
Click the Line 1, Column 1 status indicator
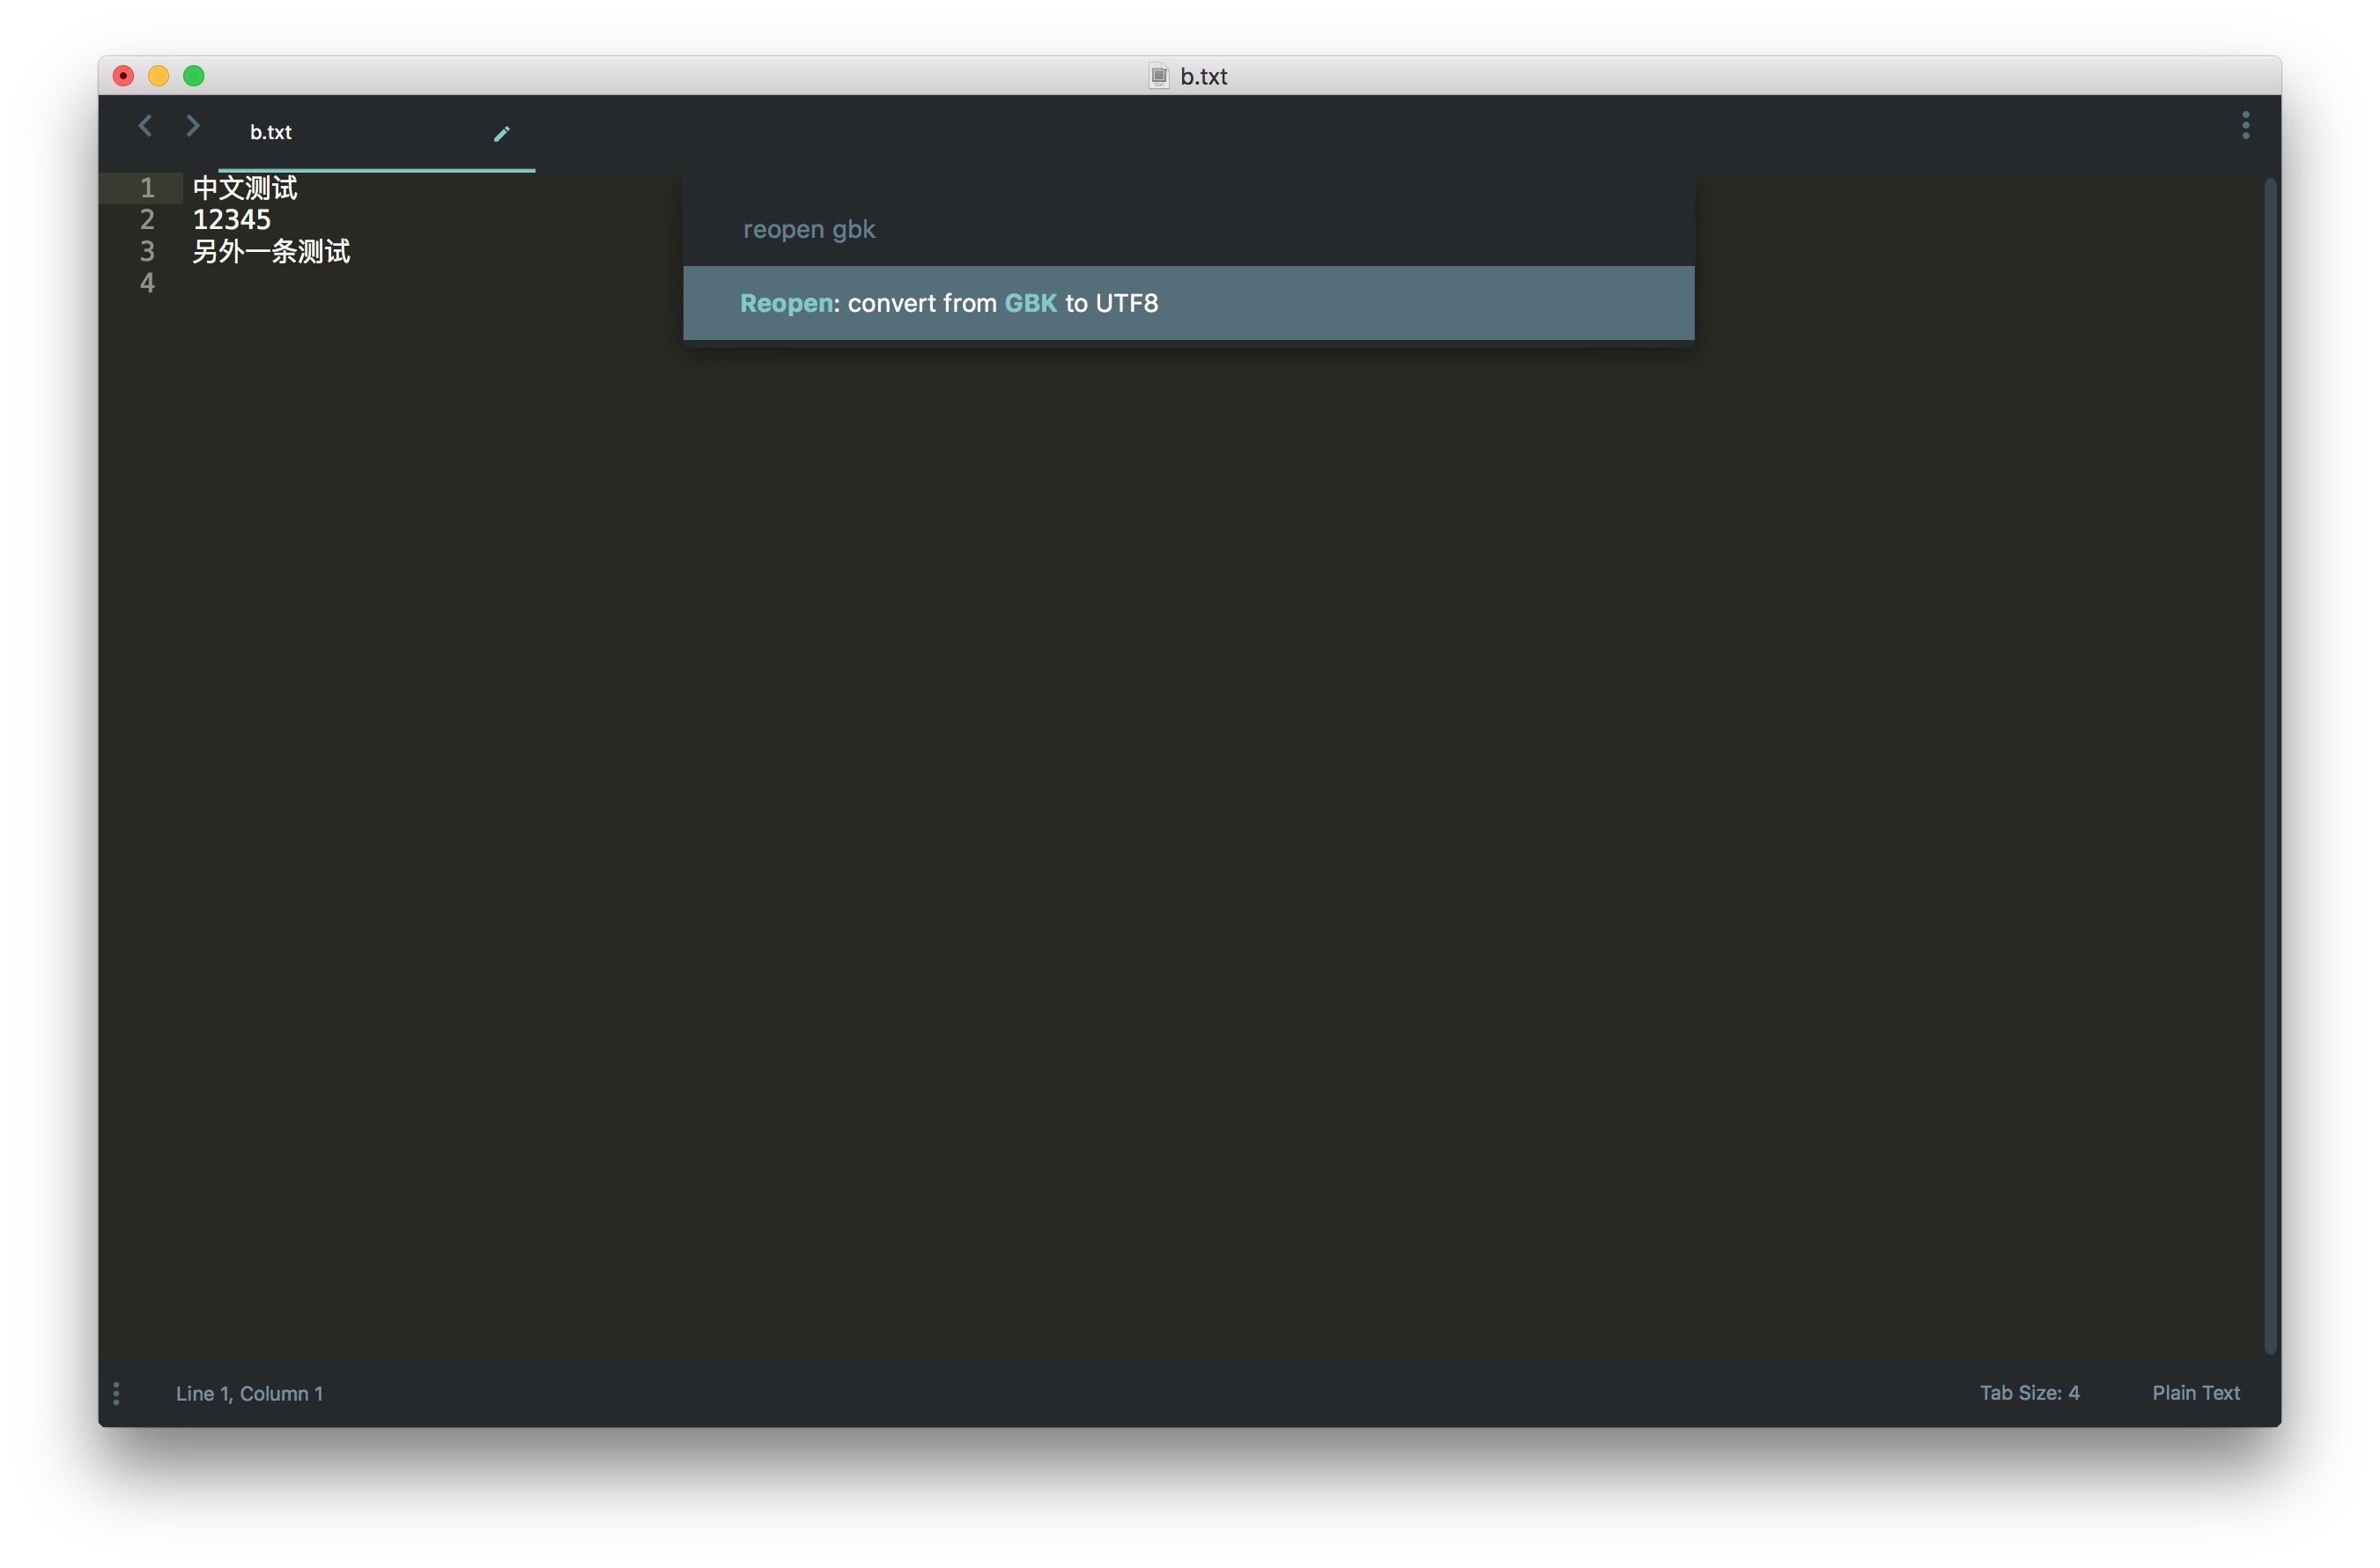coord(249,1393)
